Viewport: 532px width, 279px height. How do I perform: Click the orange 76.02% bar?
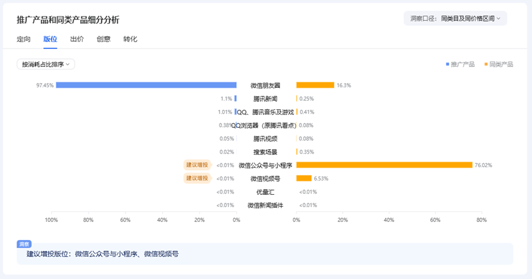pos(384,165)
